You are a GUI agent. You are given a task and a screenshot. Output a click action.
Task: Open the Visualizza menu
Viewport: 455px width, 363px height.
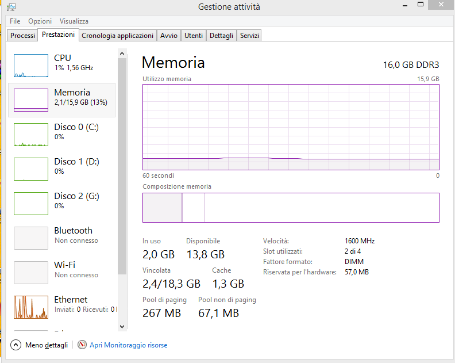74,21
